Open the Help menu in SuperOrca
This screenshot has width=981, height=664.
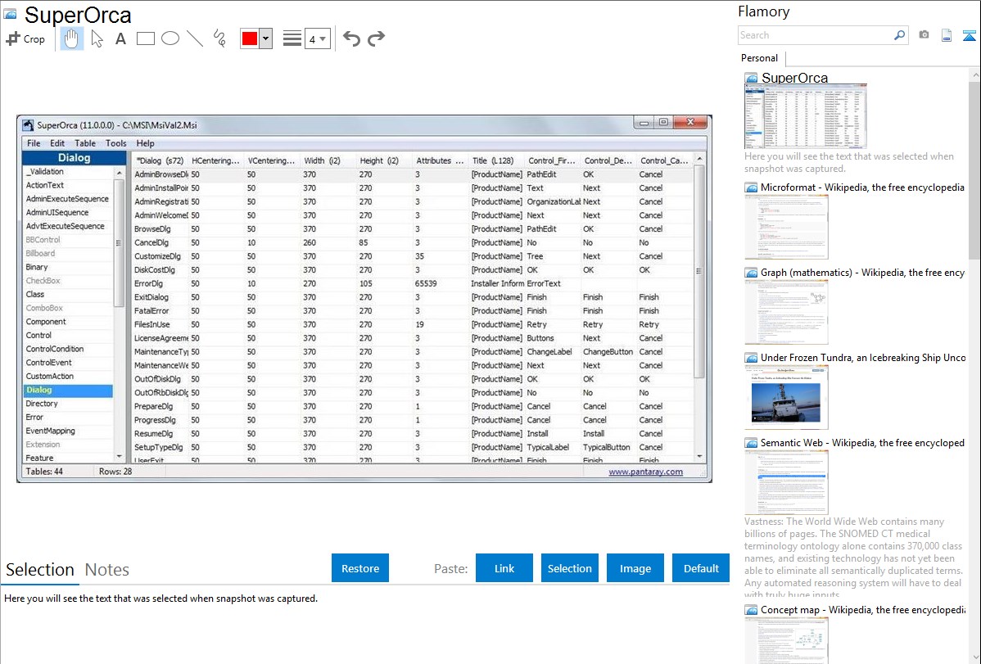145,143
